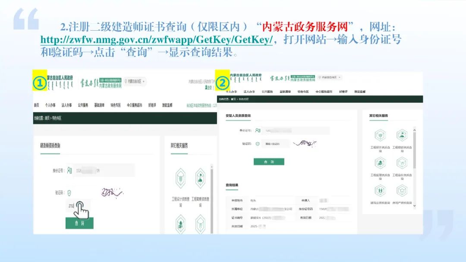Open 个人办事 in screenshot 2 navigation

tap(231, 92)
